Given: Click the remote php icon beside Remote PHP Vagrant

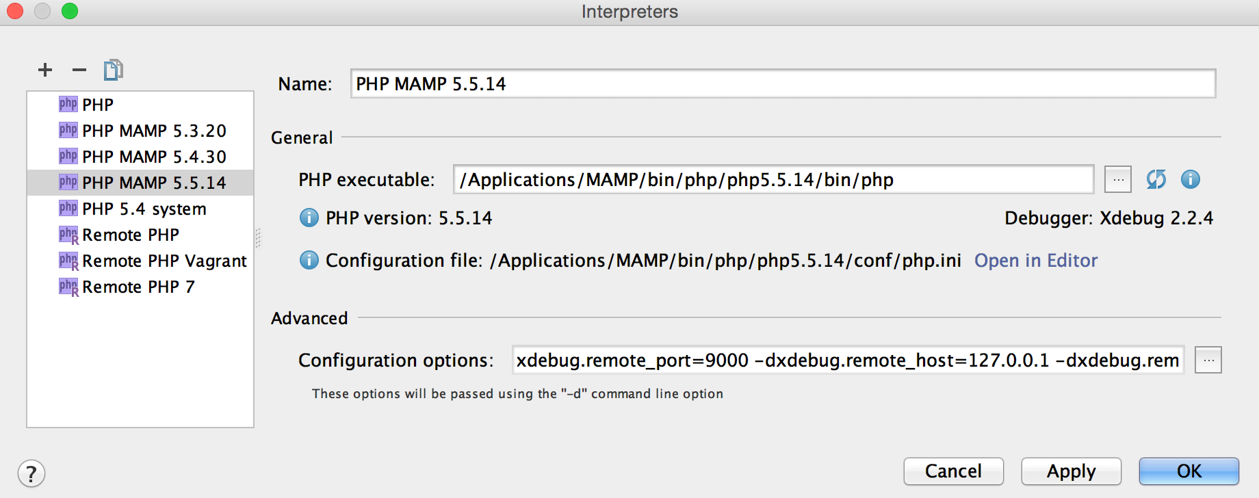Looking at the screenshot, I should [68, 261].
